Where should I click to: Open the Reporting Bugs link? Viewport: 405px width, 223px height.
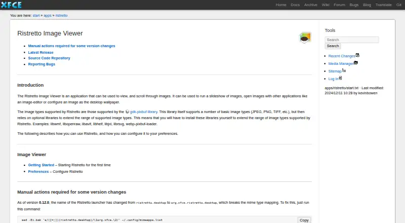coord(42,64)
